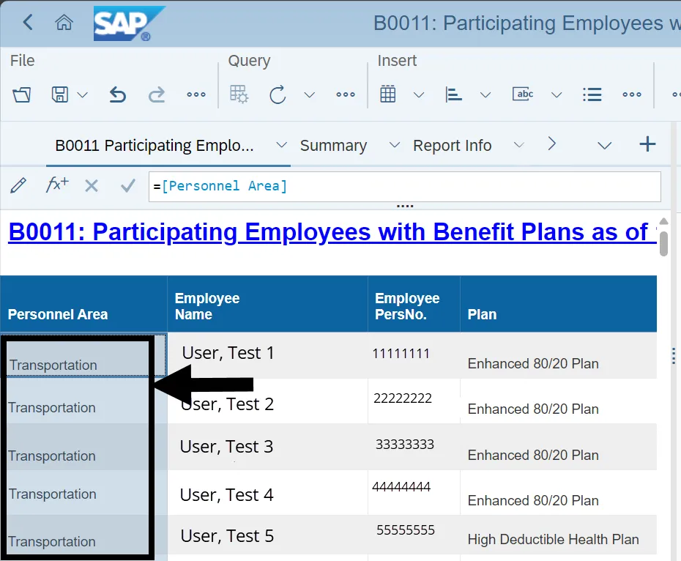Refresh the query

click(278, 94)
